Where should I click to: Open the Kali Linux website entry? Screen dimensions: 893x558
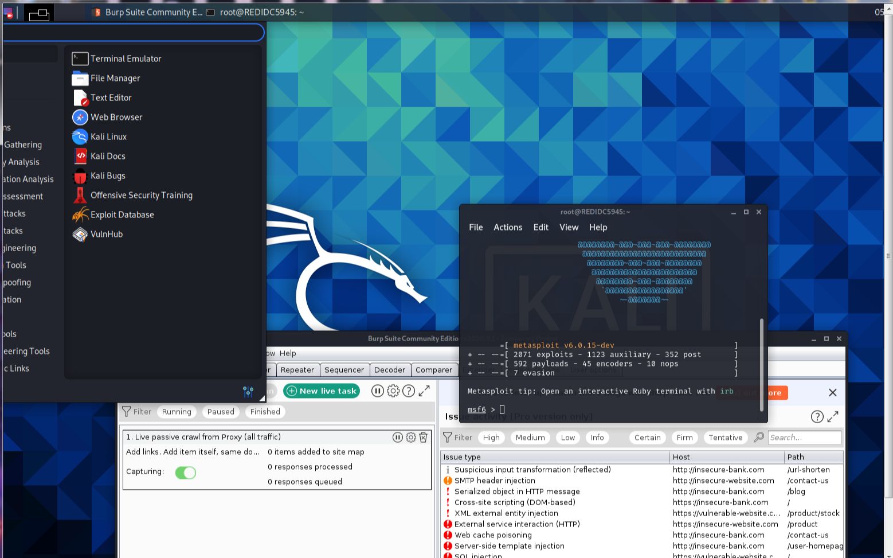tap(99, 136)
